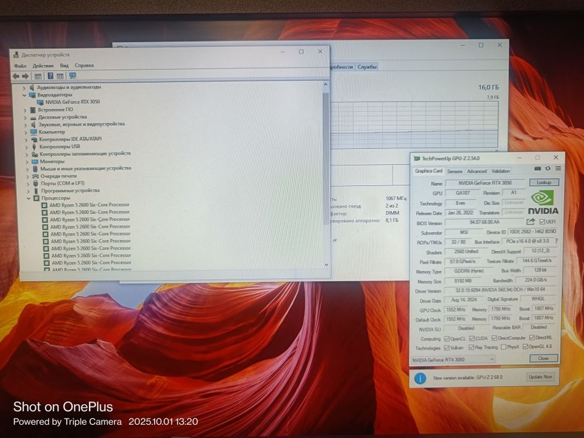Click the Device ID field in GPU-Z
This screenshot has height=438, width=584.
(x=532, y=232)
